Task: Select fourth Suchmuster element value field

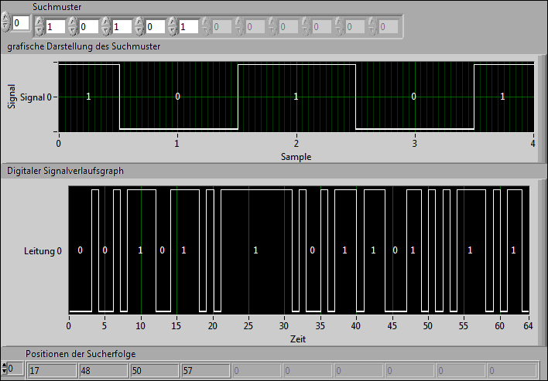Action: tap(155, 27)
